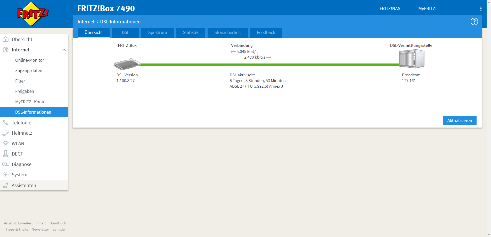The height and width of the screenshot is (237, 491).
Task: Click the System gear icon
Action: 5,175
